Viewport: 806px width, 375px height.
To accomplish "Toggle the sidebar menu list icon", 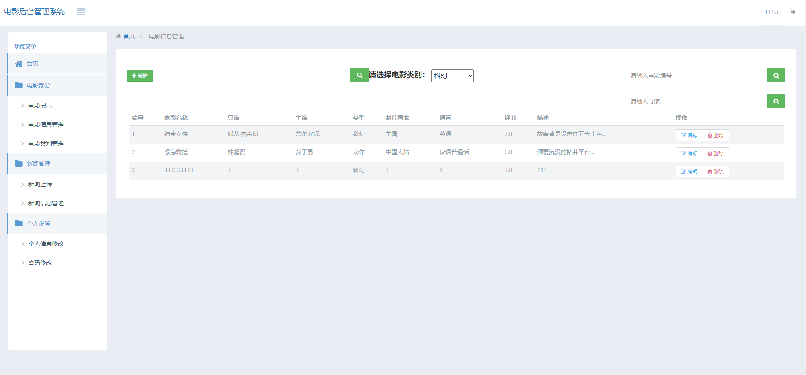I will (81, 12).
